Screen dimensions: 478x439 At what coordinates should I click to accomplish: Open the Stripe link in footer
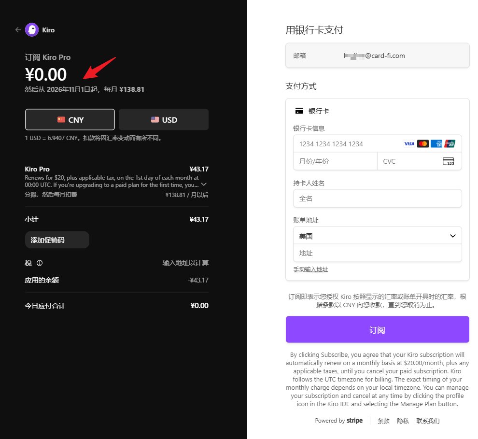(338, 421)
